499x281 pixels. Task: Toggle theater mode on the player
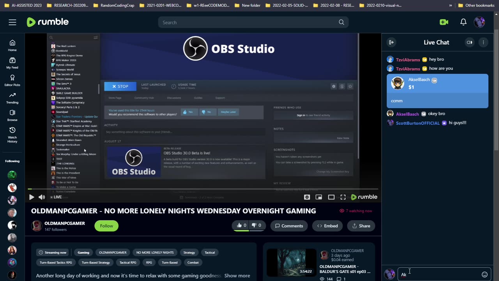331,197
